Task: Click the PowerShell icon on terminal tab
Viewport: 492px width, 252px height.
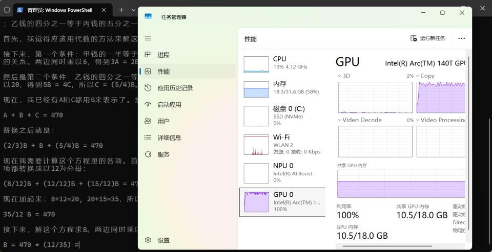Action: coord(20,10)
